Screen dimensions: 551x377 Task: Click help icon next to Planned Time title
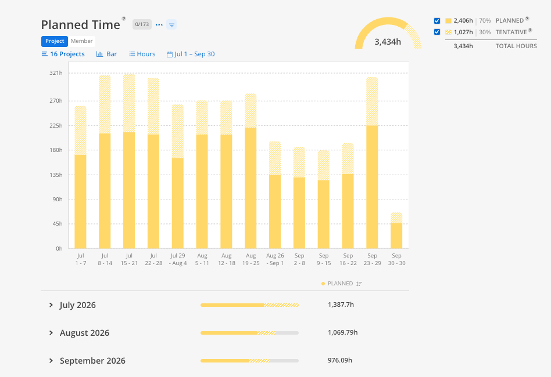coord(124,19)
